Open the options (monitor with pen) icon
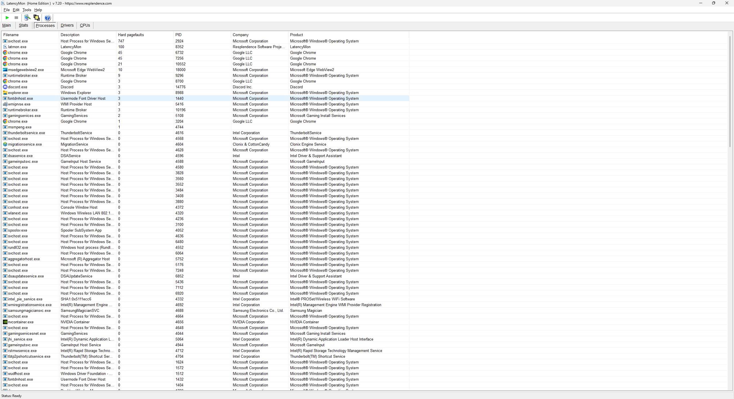Viewport: 734px width, 399px height. click(x=27, y=18)
